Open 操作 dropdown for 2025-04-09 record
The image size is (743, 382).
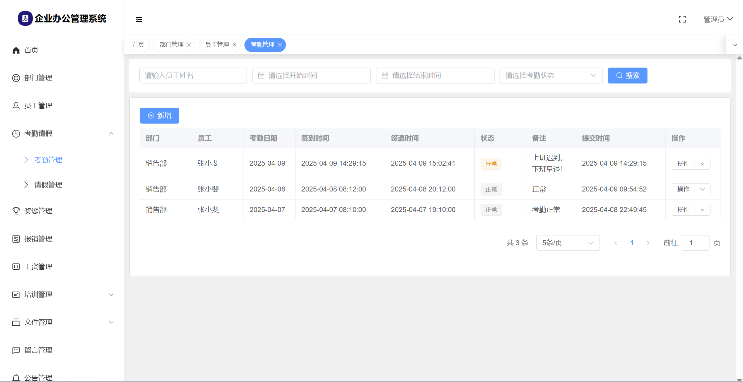[702, 164]
